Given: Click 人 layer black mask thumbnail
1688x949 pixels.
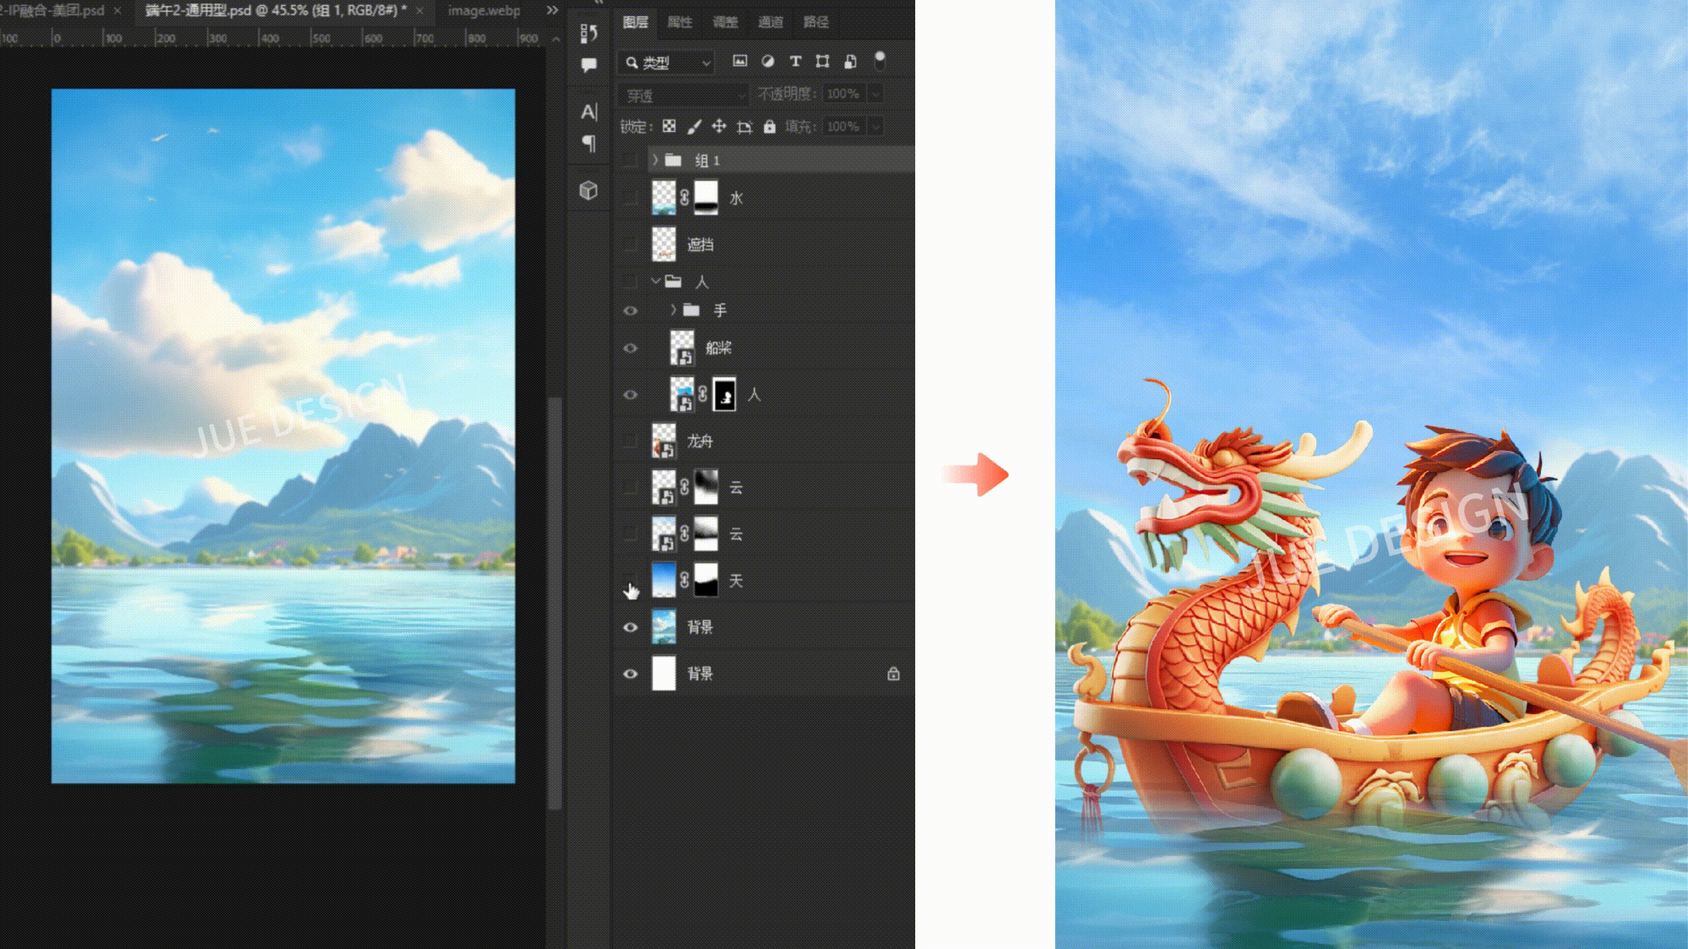Looking at the screenshot, I should click(724, 394).
